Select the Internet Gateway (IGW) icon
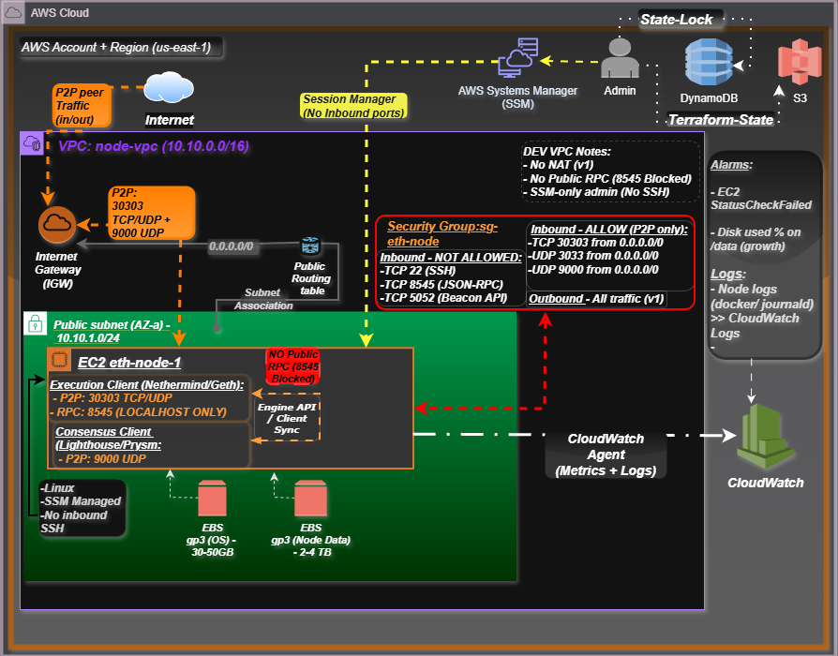 tap(56, 225)
